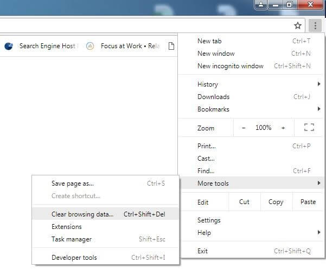Open New incognito window
The image size is (326, 269).
pyautogui.click(x=230, y=66)
